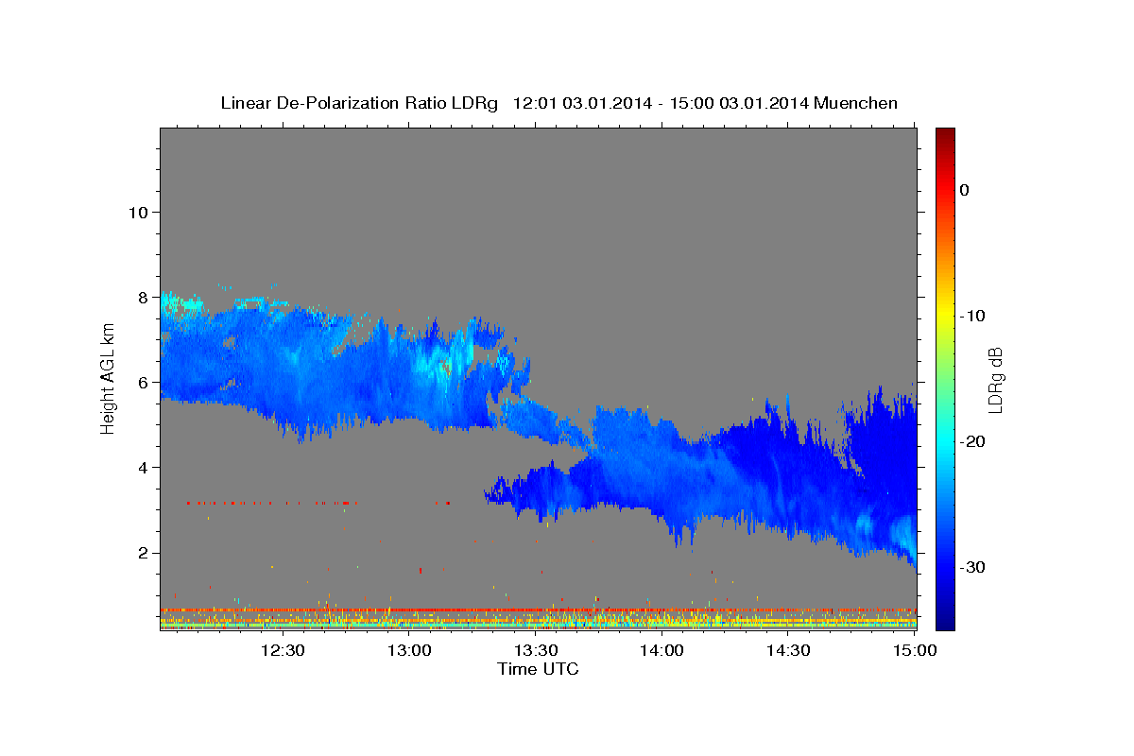Click the height tick label 4
Screen dimensions: 1134x756
142,467
